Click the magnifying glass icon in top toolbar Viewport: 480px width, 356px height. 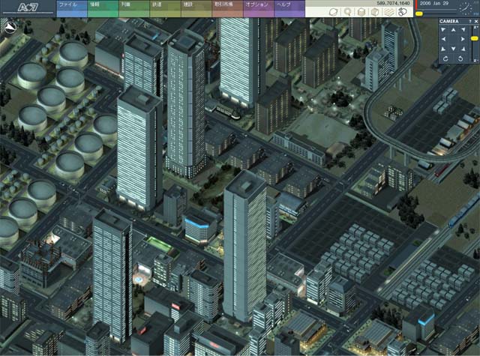[347, 12]
